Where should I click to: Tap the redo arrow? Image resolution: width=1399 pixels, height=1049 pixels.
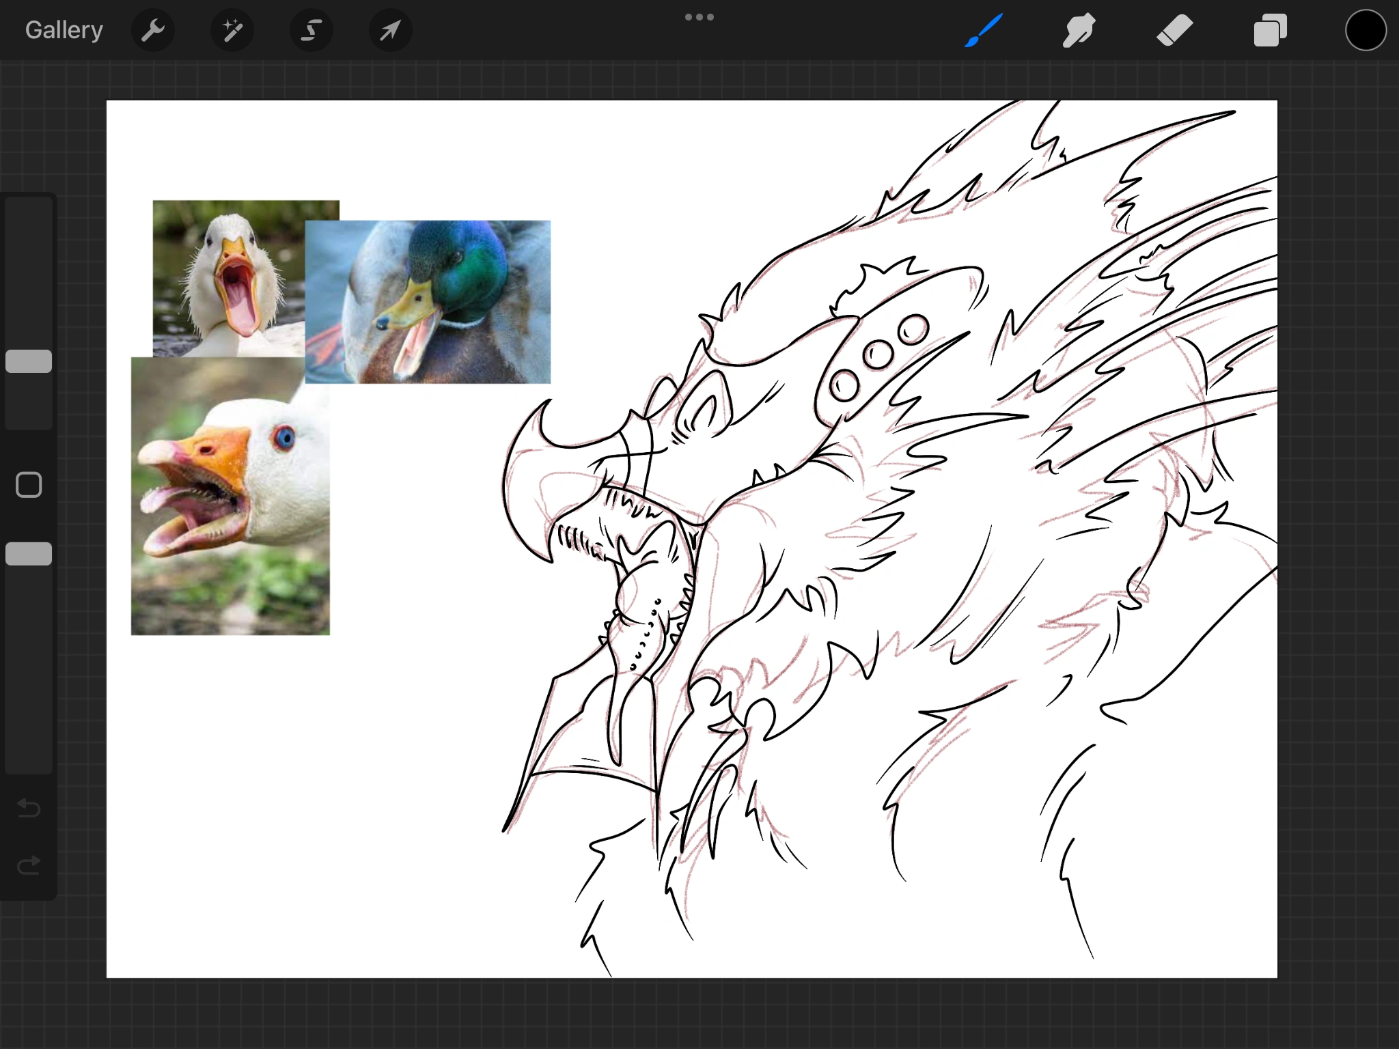(x=28, y=865)
